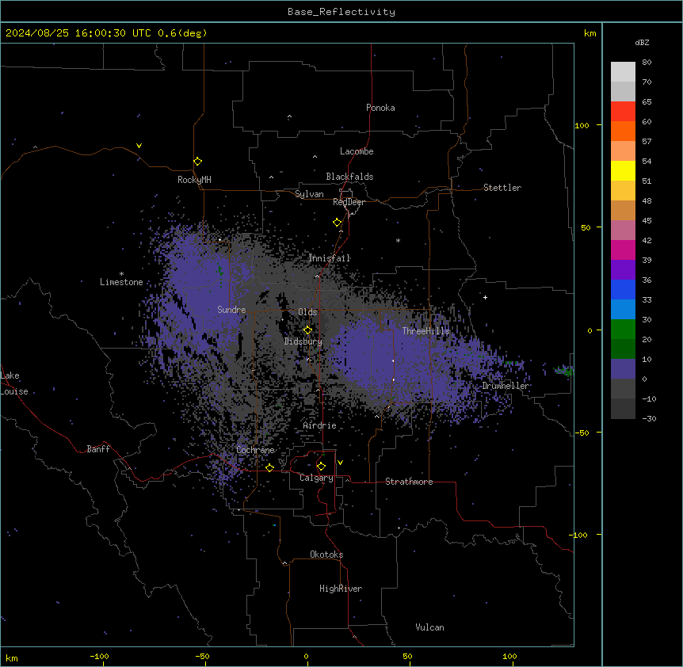
Task: Click the Strathmore label
Action: [409, 482]
